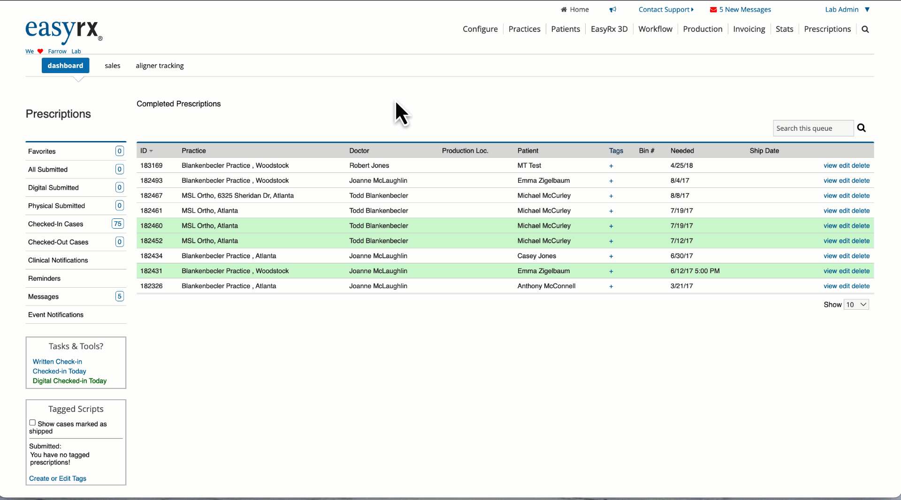This screenshot has height=500, width=901.
Task: Open the Physical Submitted queue
Action: click(76, 206)
